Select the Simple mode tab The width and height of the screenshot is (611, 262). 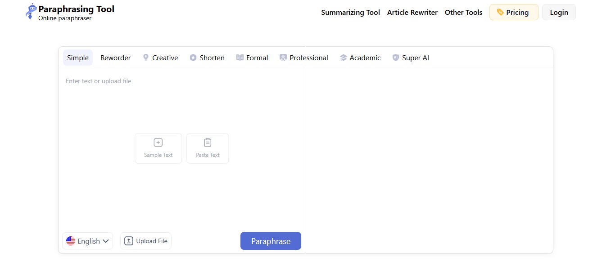pyautogui.click(x=78, y=58)
